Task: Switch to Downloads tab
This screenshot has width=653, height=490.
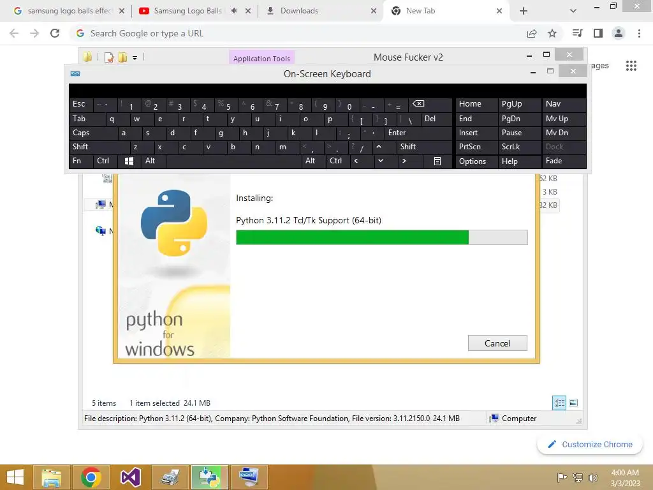Action: (320, 11)
